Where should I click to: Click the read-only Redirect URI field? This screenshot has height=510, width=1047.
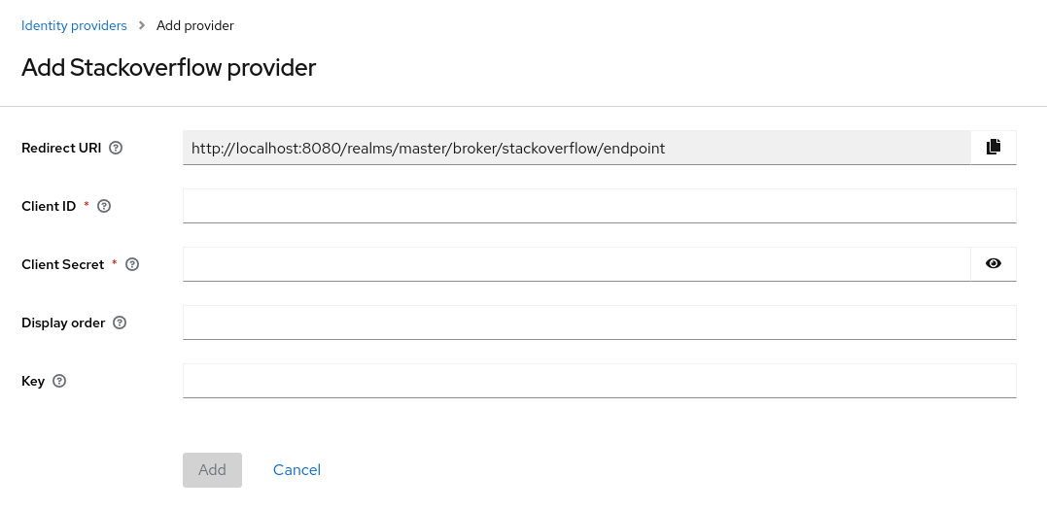pos(576,148)
